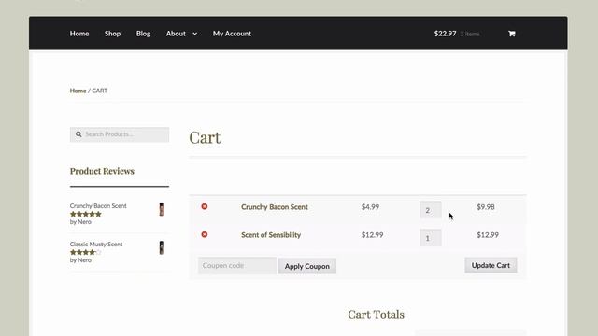Open the Blog menu item
Image resolution: width=598 pixels, height=336 pixels.
[143, 34]
